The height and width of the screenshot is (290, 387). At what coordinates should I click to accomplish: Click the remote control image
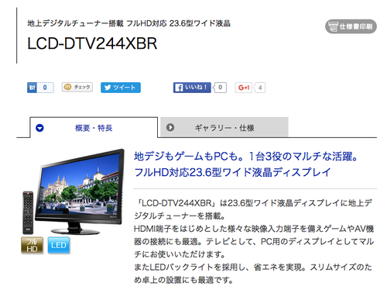click(x=28, y=212)
